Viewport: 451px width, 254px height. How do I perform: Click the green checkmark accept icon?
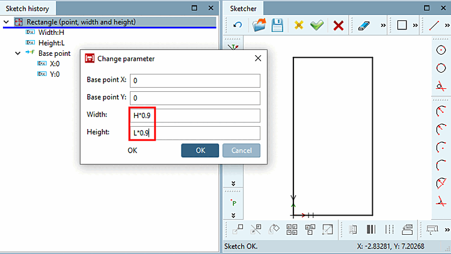tap(317, 25)
